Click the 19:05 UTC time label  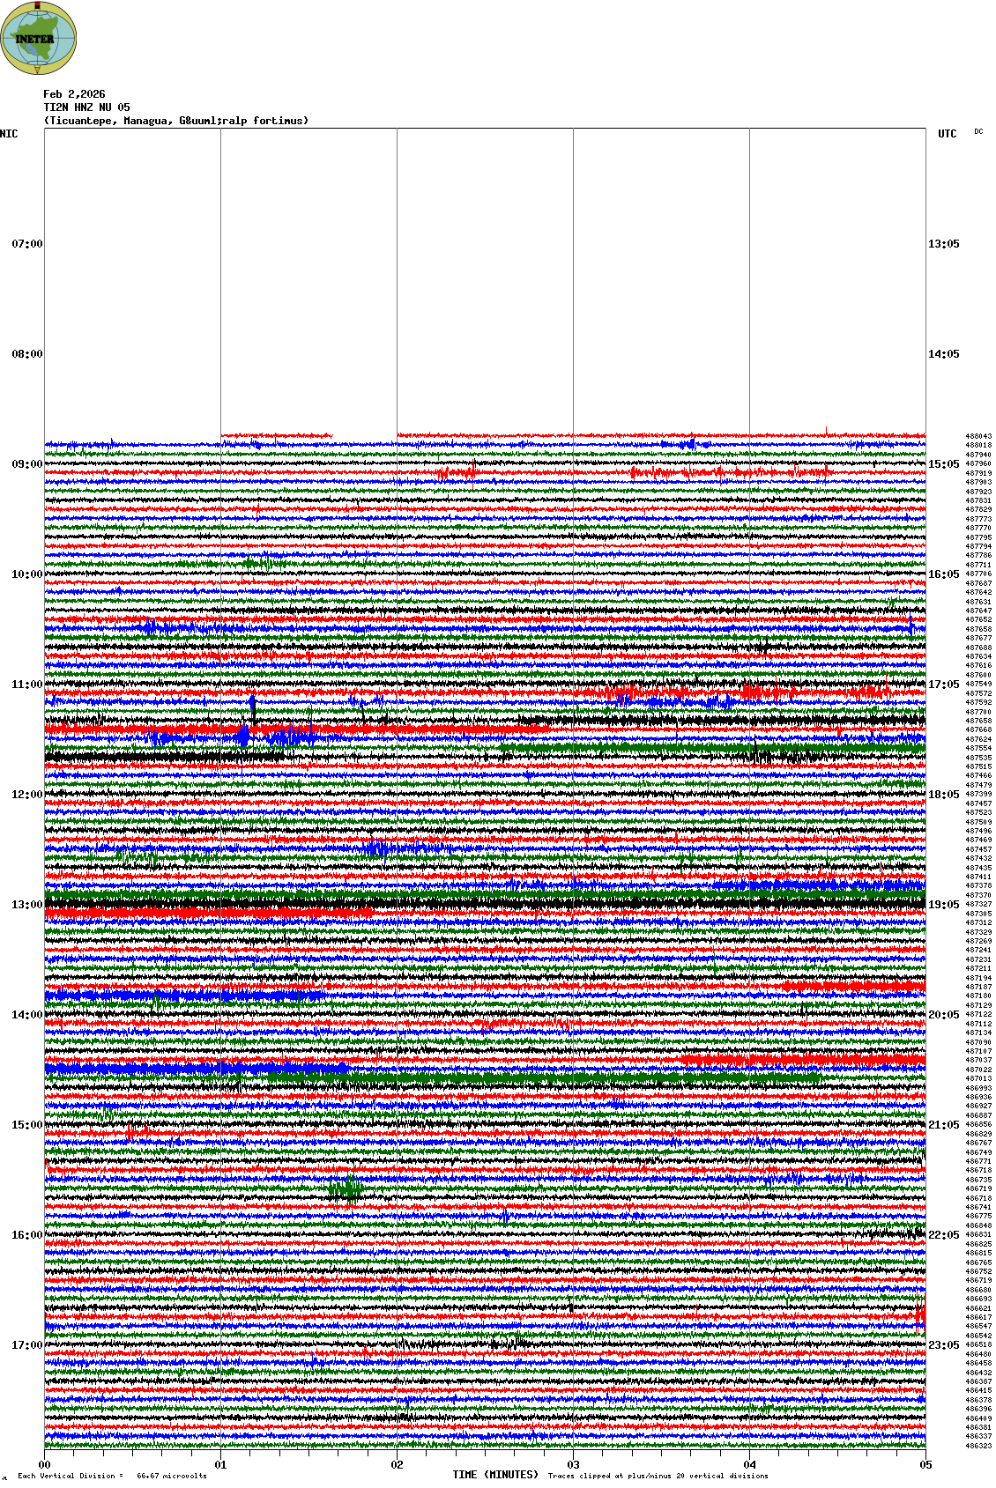pyautogui.click(x=943, y=905)
